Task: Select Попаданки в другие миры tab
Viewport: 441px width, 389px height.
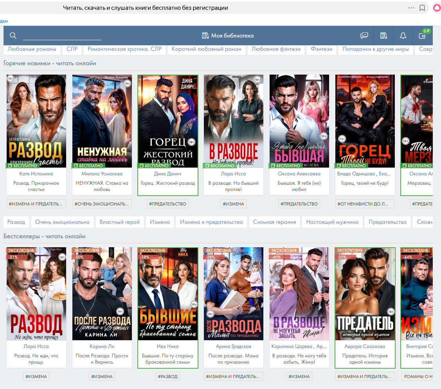Action: click(376, 49)
